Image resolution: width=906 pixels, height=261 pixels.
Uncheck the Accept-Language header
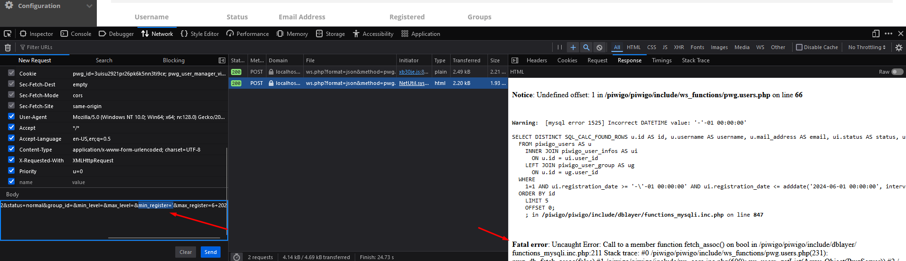tap(11, 138)
